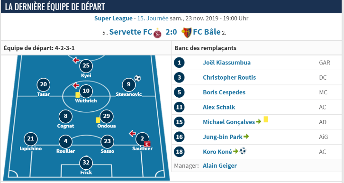The image size is (344, 183).
Task: Click number 11 badge for Alex Schalk
Action: (x=179, y=107)
